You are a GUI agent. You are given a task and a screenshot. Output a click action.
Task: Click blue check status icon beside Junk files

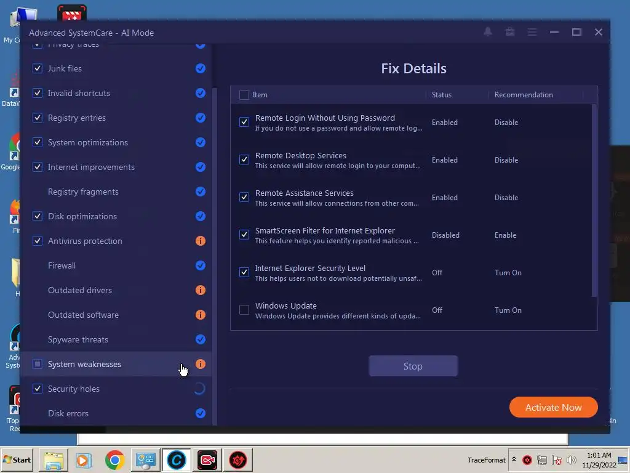pyautogui.click(x=201, y=68)
